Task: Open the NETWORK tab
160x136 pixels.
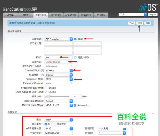Action: click(56, 15)
